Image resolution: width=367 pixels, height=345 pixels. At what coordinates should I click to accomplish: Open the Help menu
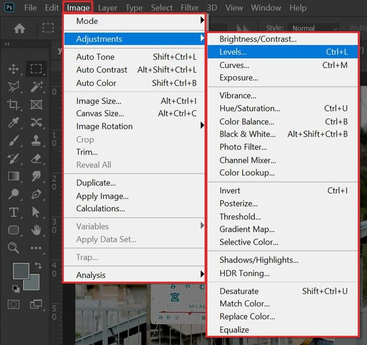[x=298, y=8]
